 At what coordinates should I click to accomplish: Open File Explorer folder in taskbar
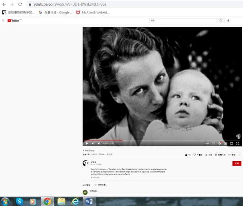[x=62, y=202]
